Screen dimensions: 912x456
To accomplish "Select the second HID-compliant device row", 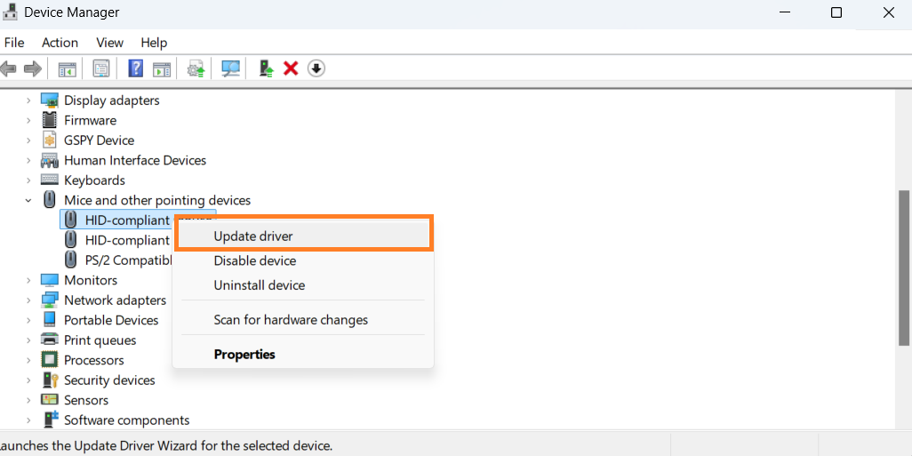I will coord(116,240).
